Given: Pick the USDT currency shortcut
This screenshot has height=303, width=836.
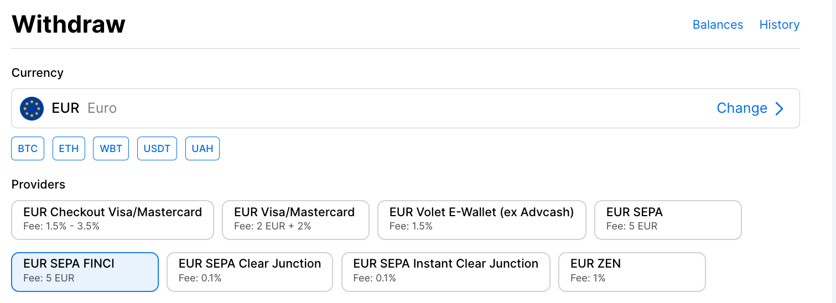Looking at the screenshot, I should [x=157, y=149].
